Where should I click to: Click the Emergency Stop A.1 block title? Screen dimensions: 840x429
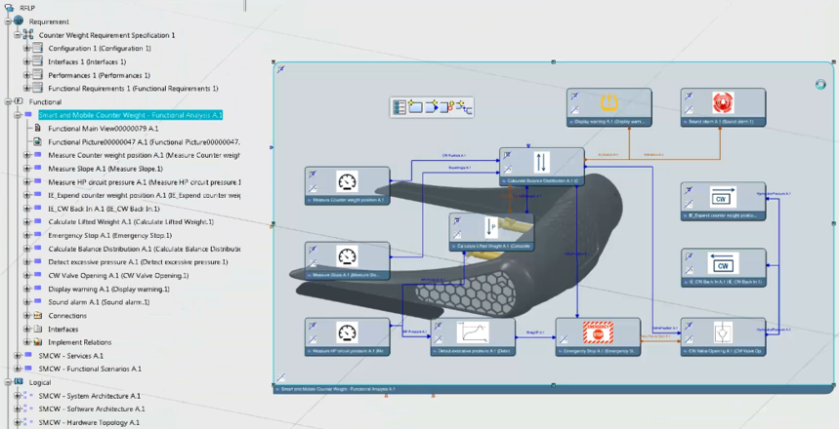point(598,351)
